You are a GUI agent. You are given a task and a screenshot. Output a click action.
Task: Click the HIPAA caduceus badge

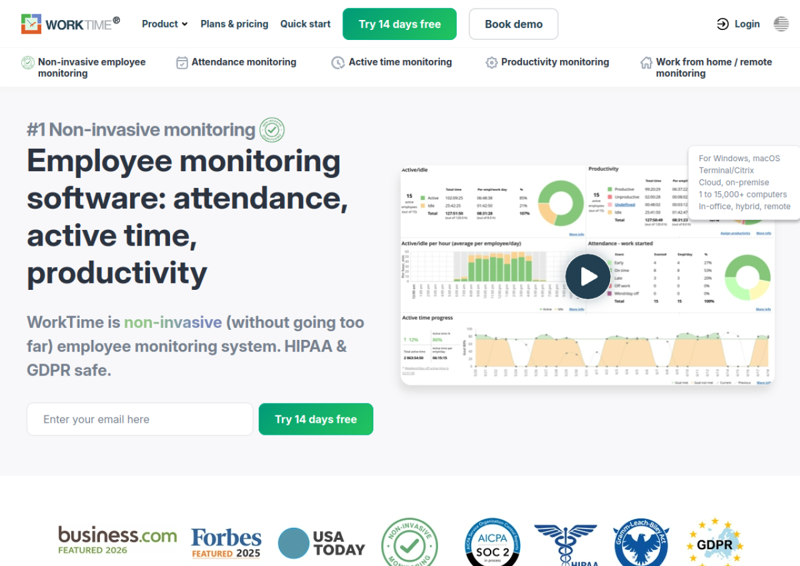pyautogui.click(x=566, y=544)
